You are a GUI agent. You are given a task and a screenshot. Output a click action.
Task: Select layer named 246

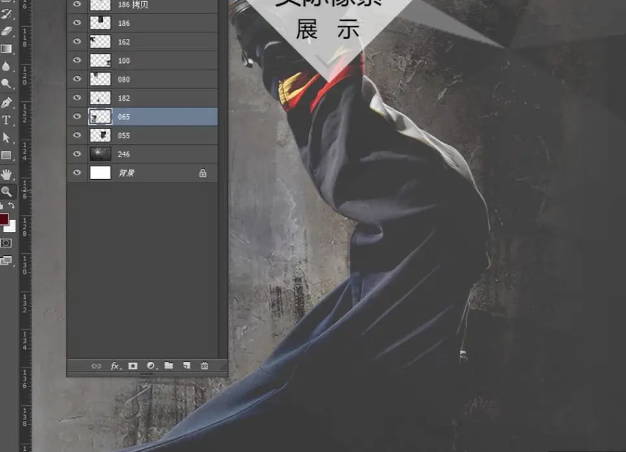124,155
